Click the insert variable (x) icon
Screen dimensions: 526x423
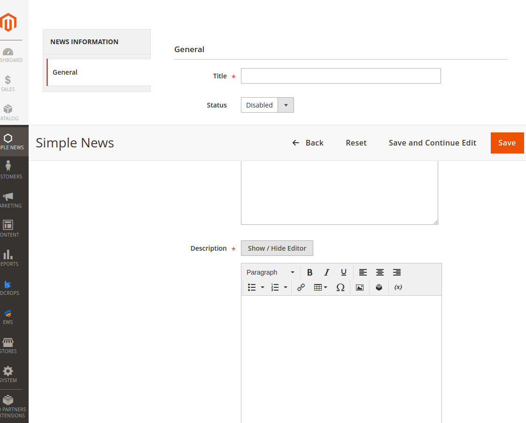398,287
